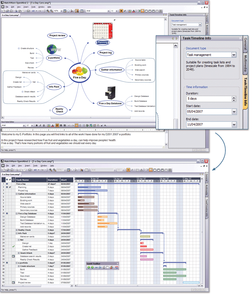
Task: Click New document icon in top window toolbar
Action: tap(4, 11)
